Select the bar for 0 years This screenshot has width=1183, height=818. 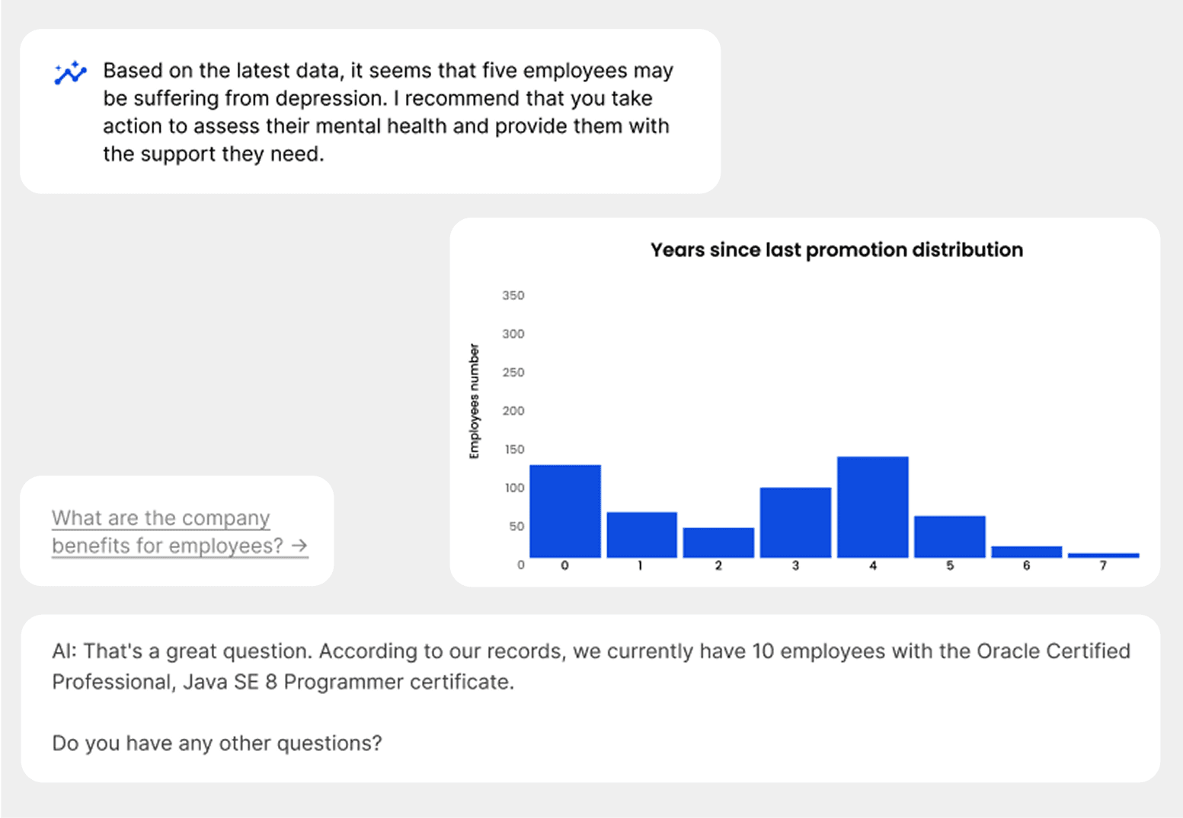click(564, 511)
